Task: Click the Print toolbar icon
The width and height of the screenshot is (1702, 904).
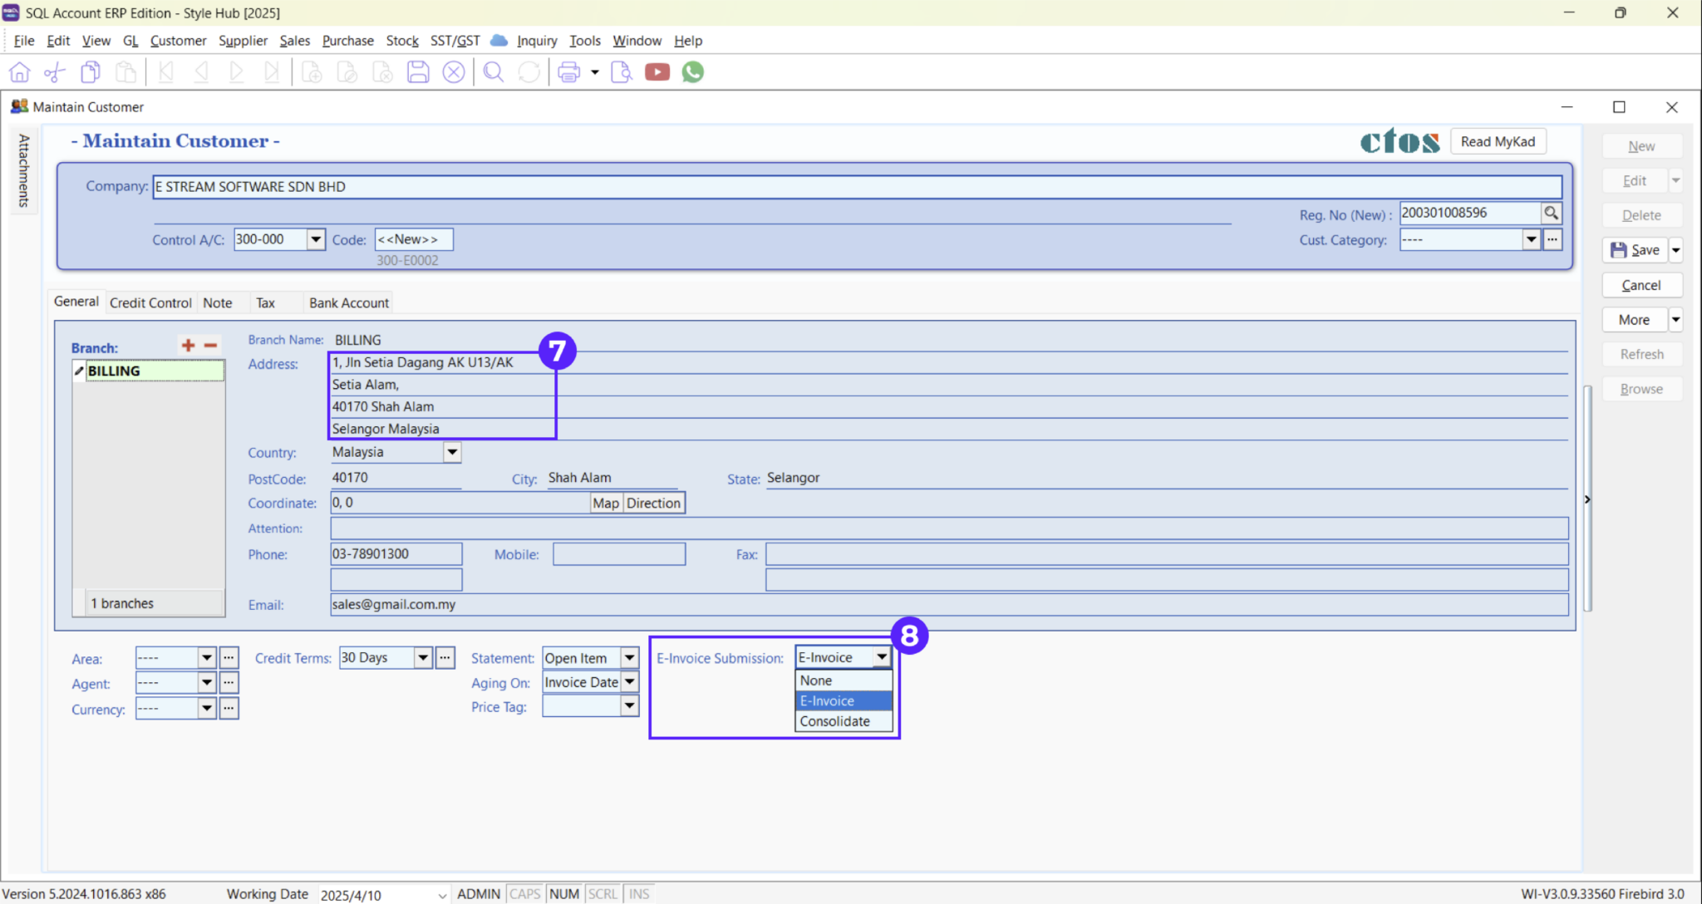Action: [x=570, y=72]
